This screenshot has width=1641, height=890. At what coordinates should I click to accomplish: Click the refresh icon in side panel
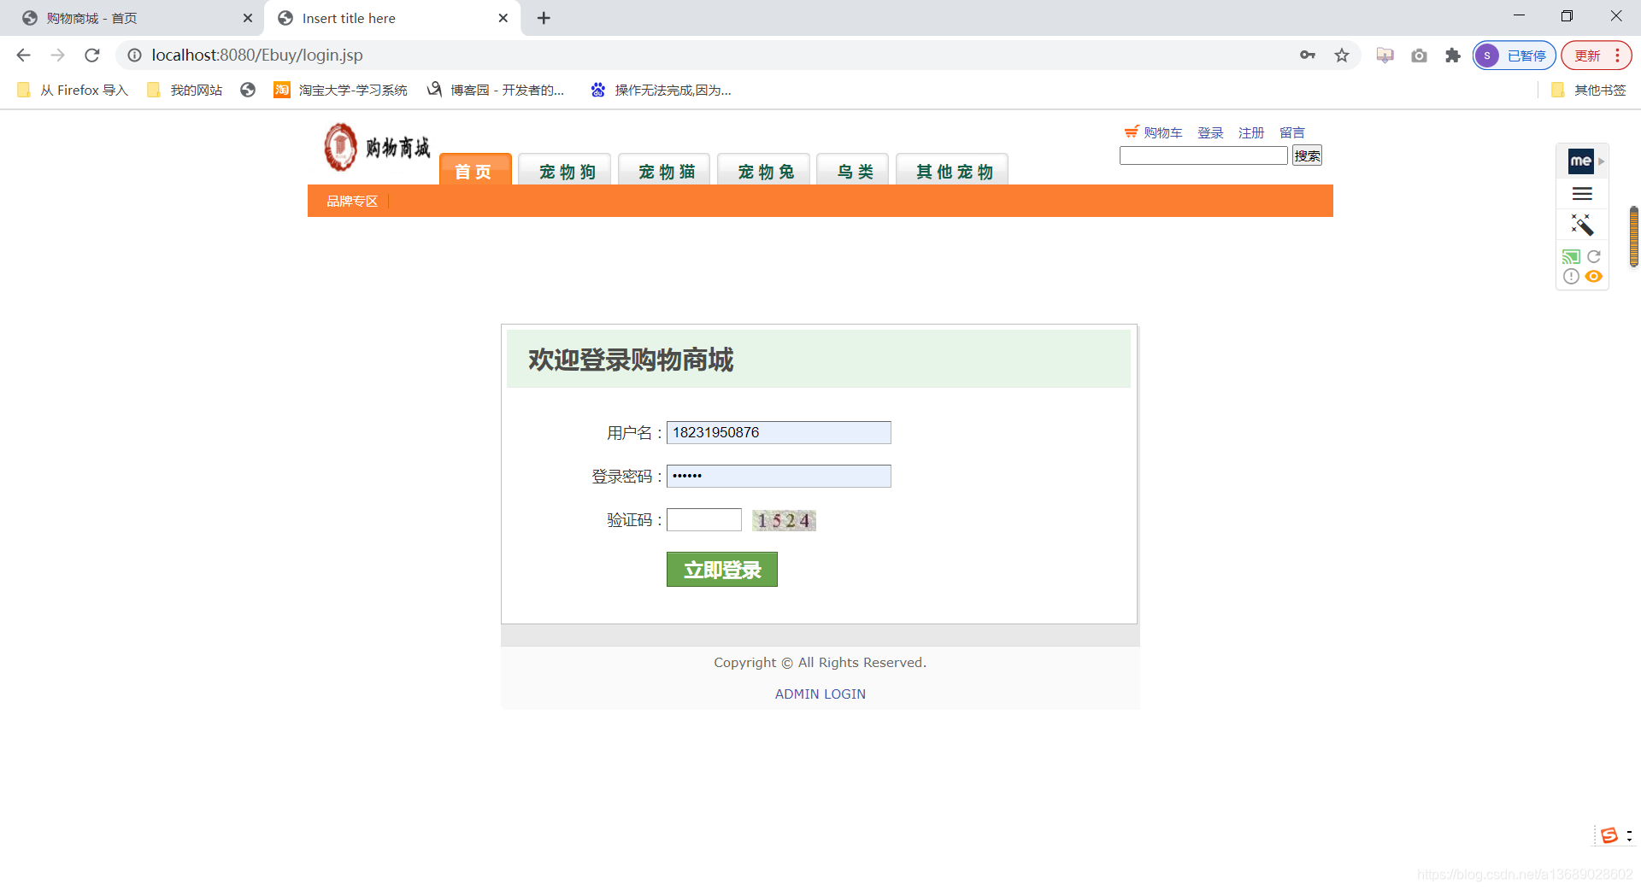click(x=1594, y=256)
